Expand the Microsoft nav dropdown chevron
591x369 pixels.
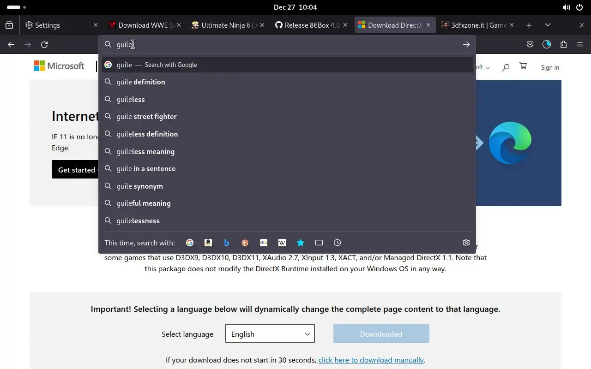pyautogui.click(x=488, y=68)
